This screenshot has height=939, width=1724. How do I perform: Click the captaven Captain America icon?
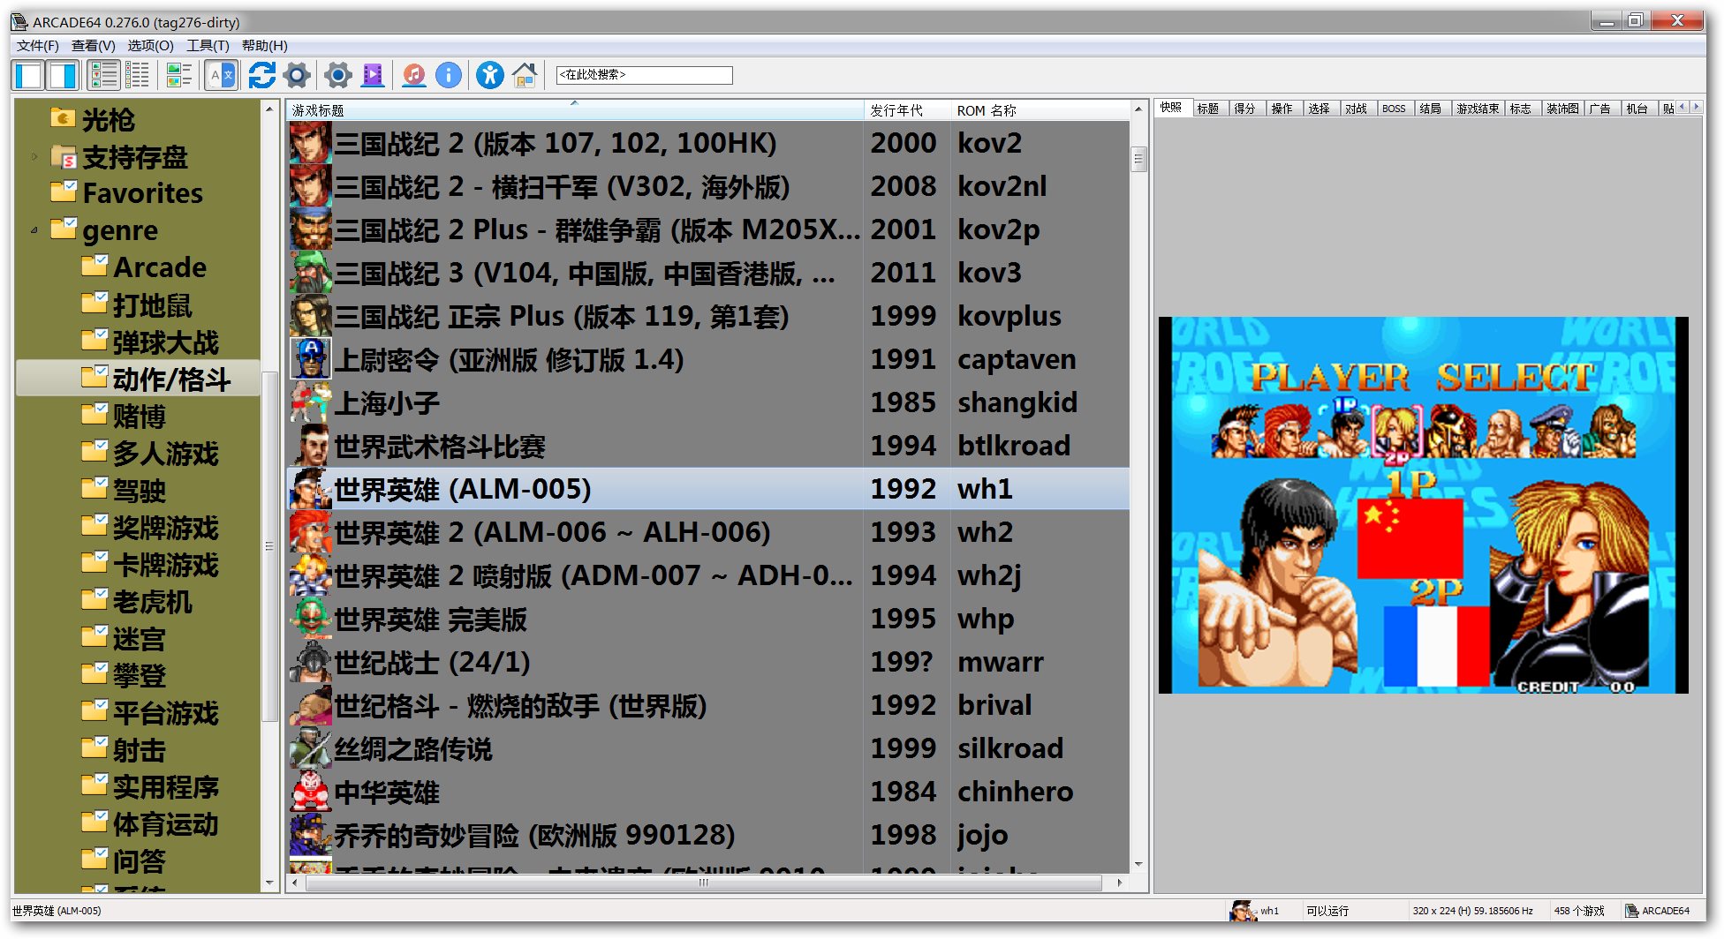click(x=311, y=359)
